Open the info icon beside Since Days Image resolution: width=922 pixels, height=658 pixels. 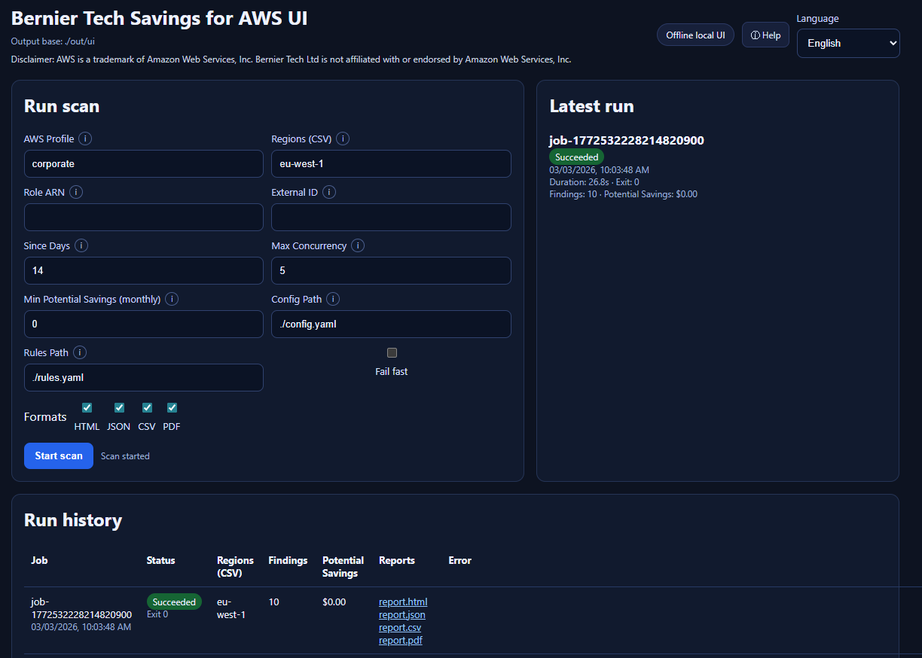coord(81,245)
